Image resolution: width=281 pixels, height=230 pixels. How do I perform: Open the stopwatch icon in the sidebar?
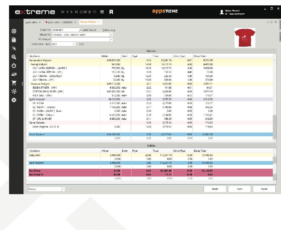tap(14, 66)
